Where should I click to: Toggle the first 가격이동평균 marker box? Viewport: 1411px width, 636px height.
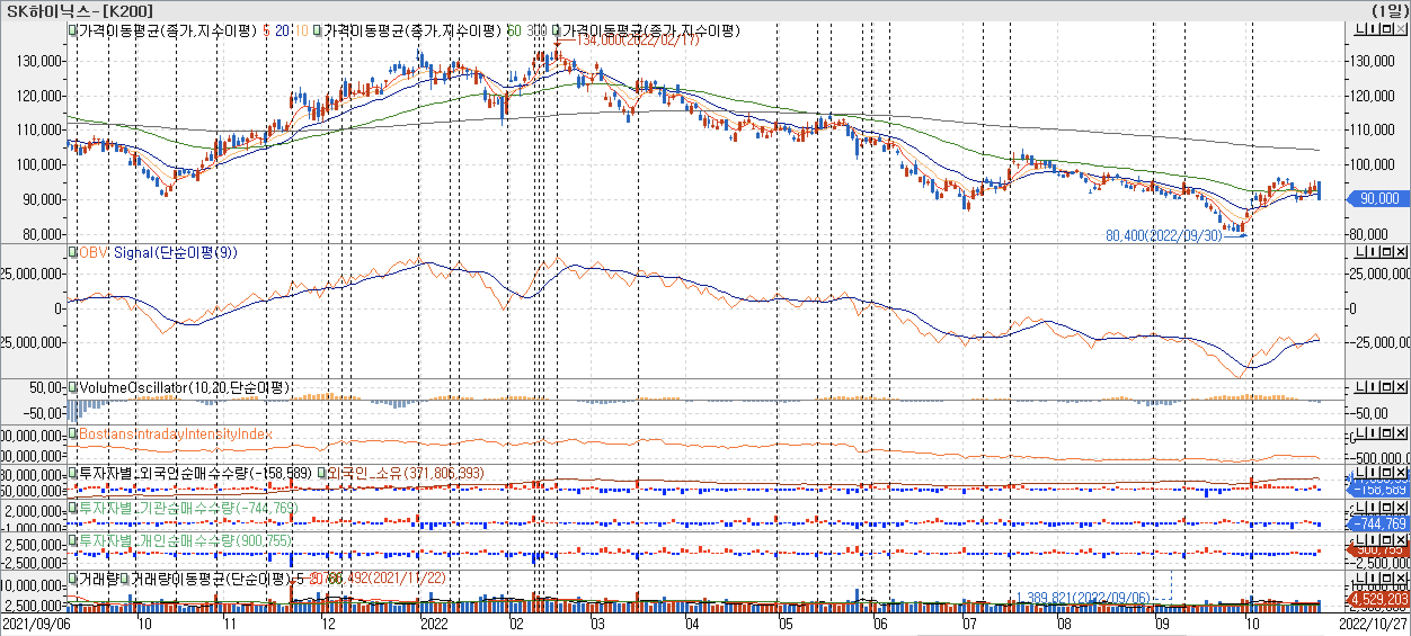(x=73, y=30)
